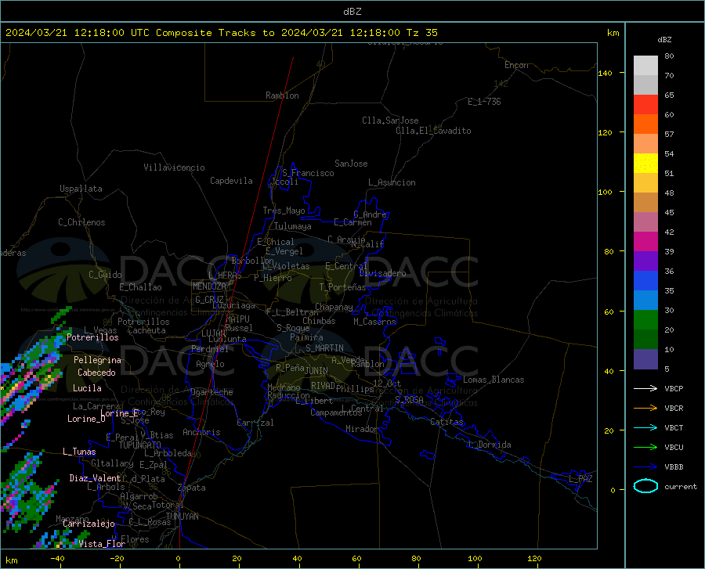Select the E_1-736 label
The height and width of the screenshot is (569, 705).
click(484, 102)
